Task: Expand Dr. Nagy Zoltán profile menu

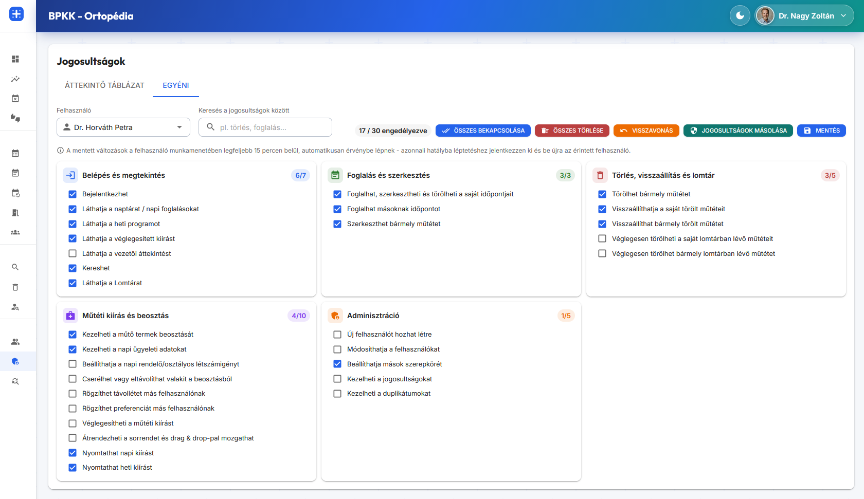Action: (x=804, y=16)
